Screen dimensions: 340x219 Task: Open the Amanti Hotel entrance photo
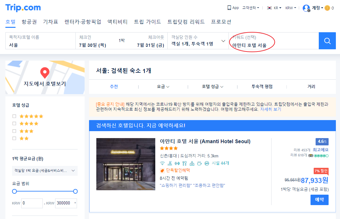click(126, 164)
